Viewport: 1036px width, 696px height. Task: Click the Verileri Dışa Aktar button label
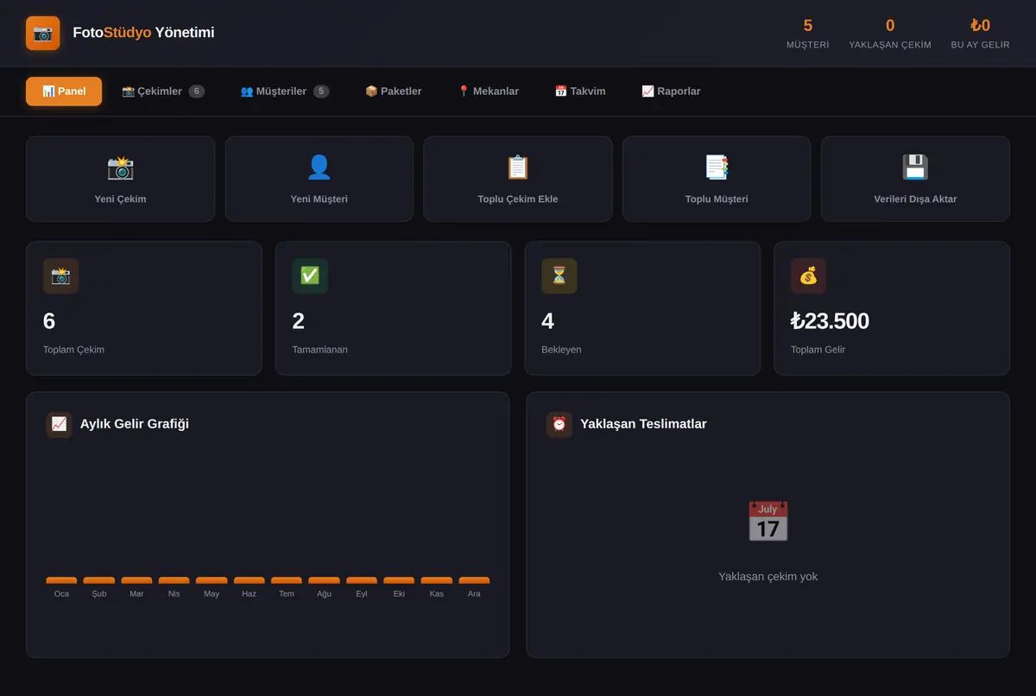915,199
